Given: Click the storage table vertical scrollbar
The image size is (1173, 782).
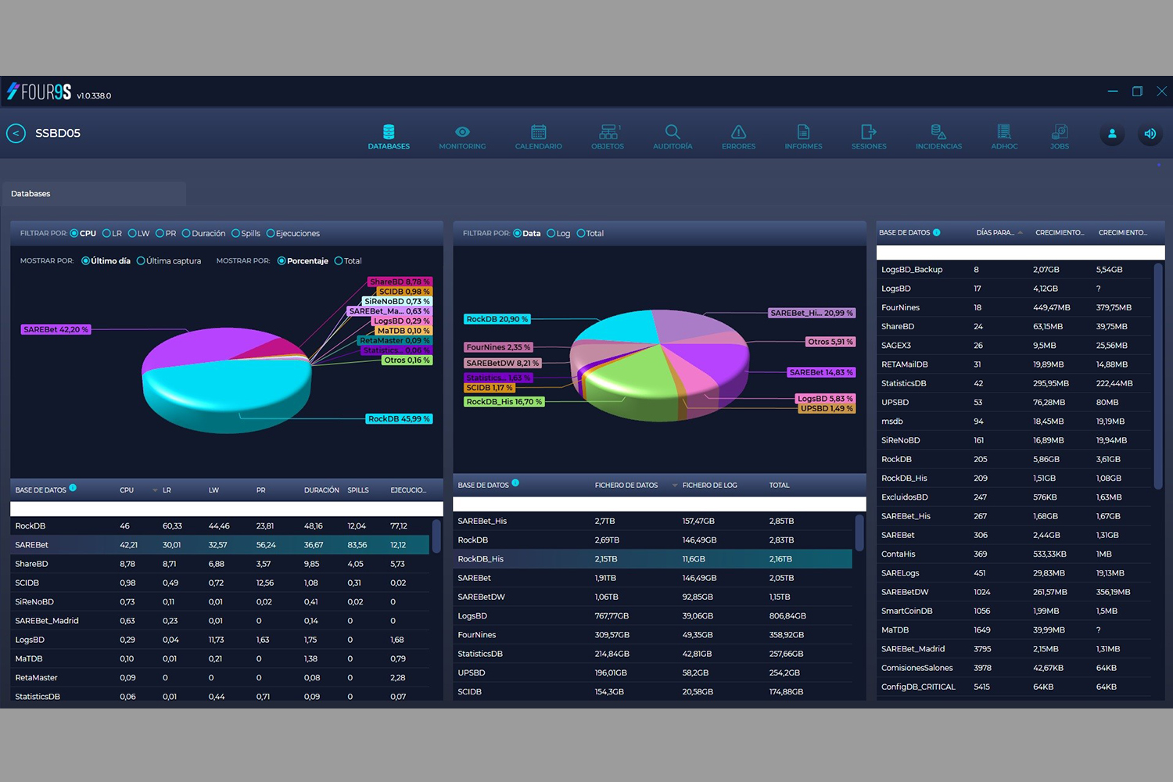Looking at the screenshot, I should [859, 532].
